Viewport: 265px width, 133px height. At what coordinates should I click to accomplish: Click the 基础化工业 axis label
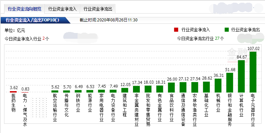pos(206,105)
